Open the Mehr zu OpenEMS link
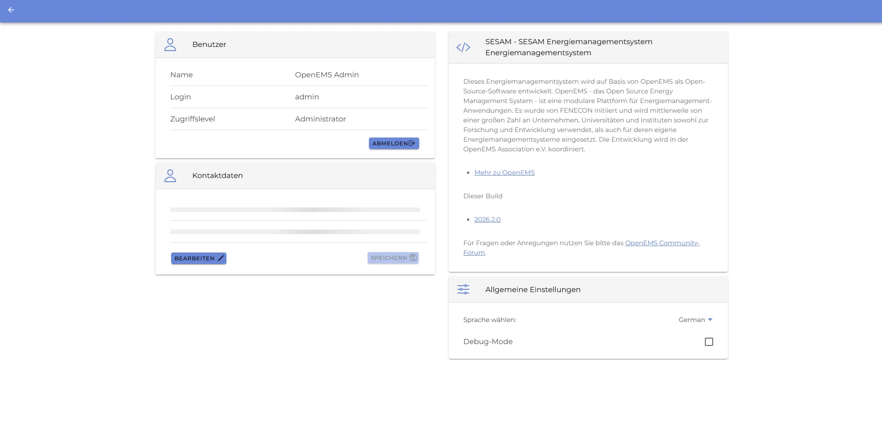The width and height of the screenshot is (882, 431). click(x=504, y=172)
